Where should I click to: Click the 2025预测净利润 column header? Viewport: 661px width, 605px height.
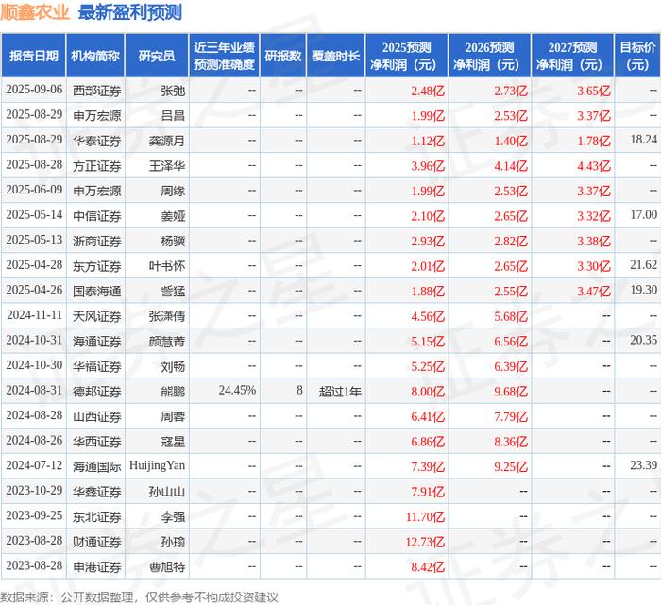[406, 56]
